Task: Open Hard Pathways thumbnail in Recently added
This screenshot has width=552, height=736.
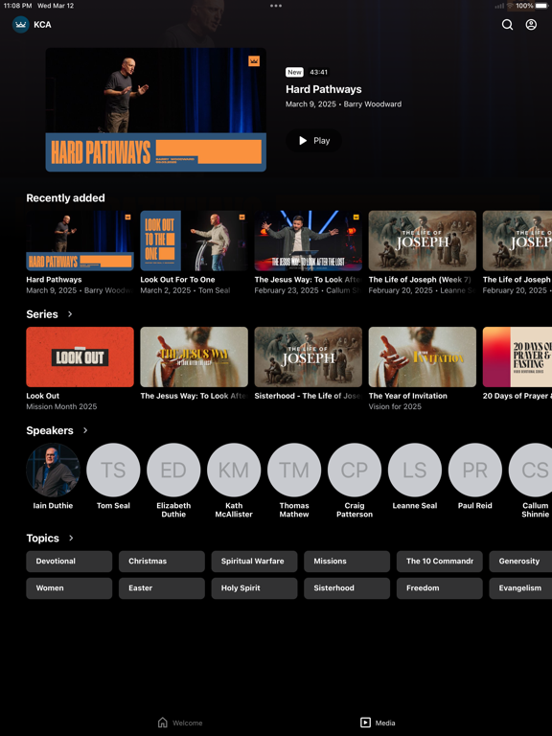Action: point(80,241)
